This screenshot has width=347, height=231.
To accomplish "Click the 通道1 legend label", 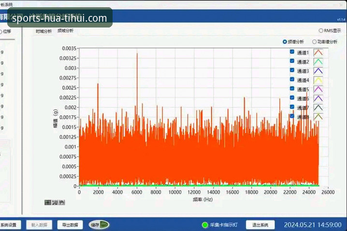I will click(303, 53).
